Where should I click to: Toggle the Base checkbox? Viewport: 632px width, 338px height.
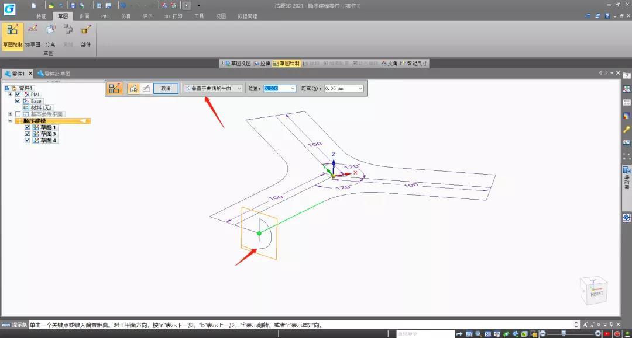tap(18, 101)
